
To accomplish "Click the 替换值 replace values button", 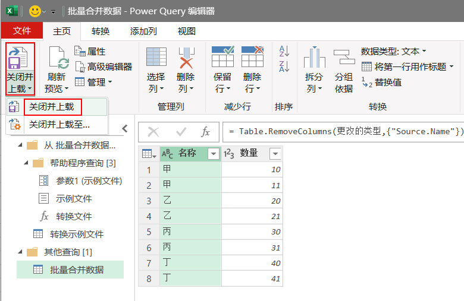I will click(x=381, y=82).
